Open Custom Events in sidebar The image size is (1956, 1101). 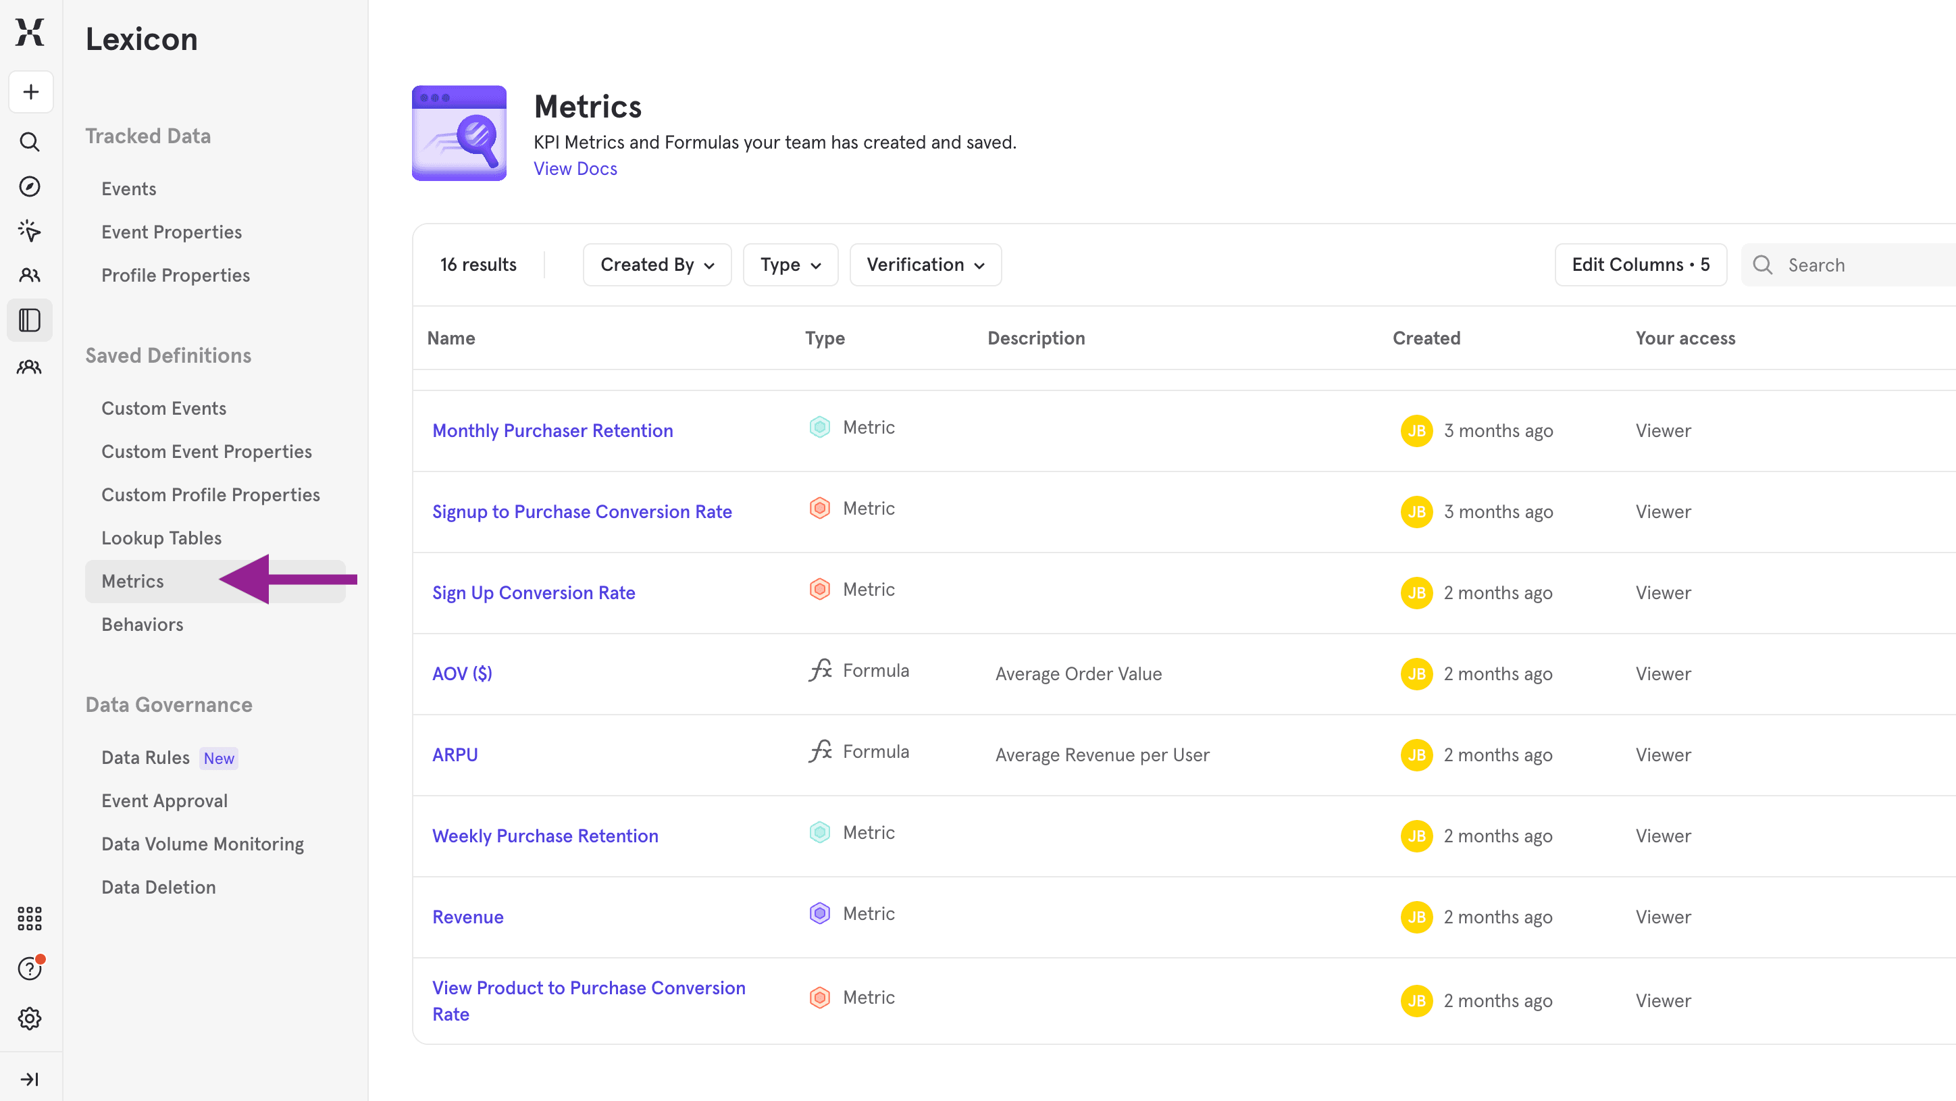(x=164, y=409)
